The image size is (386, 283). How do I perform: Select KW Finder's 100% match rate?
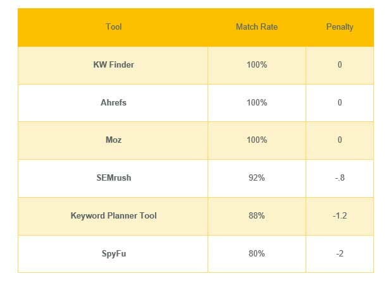(x=257, y=65)
